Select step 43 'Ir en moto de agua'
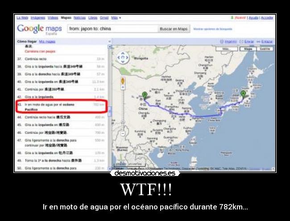 point(62,107)
